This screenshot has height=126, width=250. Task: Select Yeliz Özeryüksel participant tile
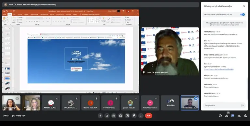click(x=150, y=103)
